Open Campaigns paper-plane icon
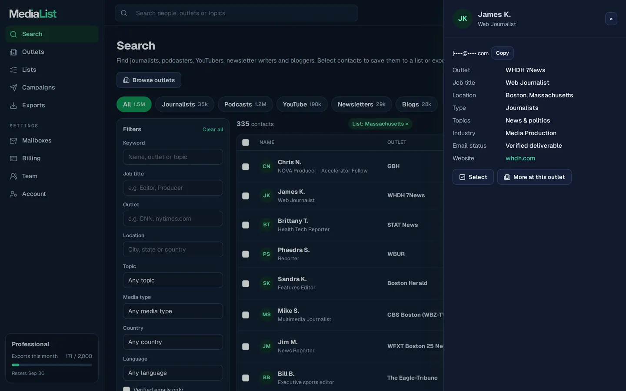The height and width of the screenshot is (391, 626). pos(13,88)
